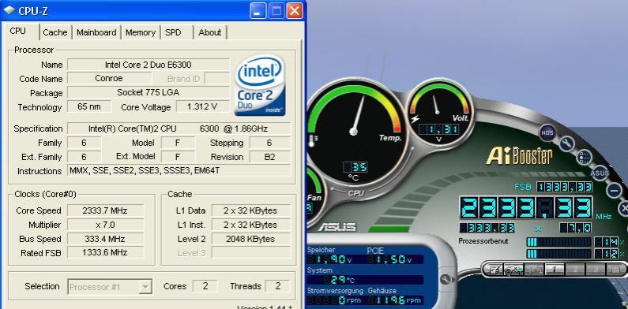Open the AiBooster options list icon
628x309 pixels.
pyautogui.click(x=585, y=157)
